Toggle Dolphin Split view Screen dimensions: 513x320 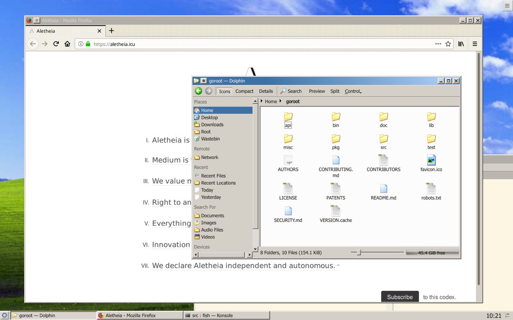pyautogui.click(x=335, y=91)
